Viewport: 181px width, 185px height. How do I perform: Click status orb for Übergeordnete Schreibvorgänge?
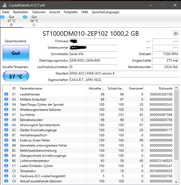coord(6,155)
